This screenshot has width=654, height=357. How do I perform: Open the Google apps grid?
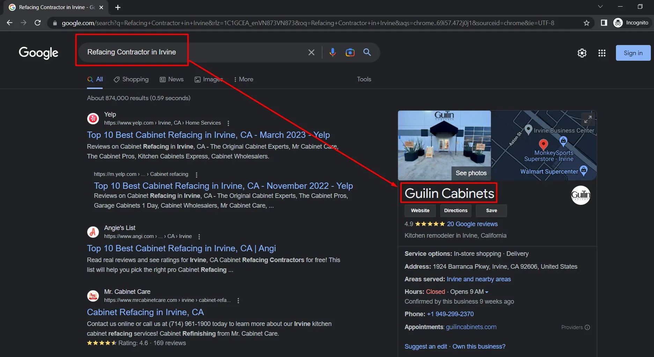pos(602,53)
